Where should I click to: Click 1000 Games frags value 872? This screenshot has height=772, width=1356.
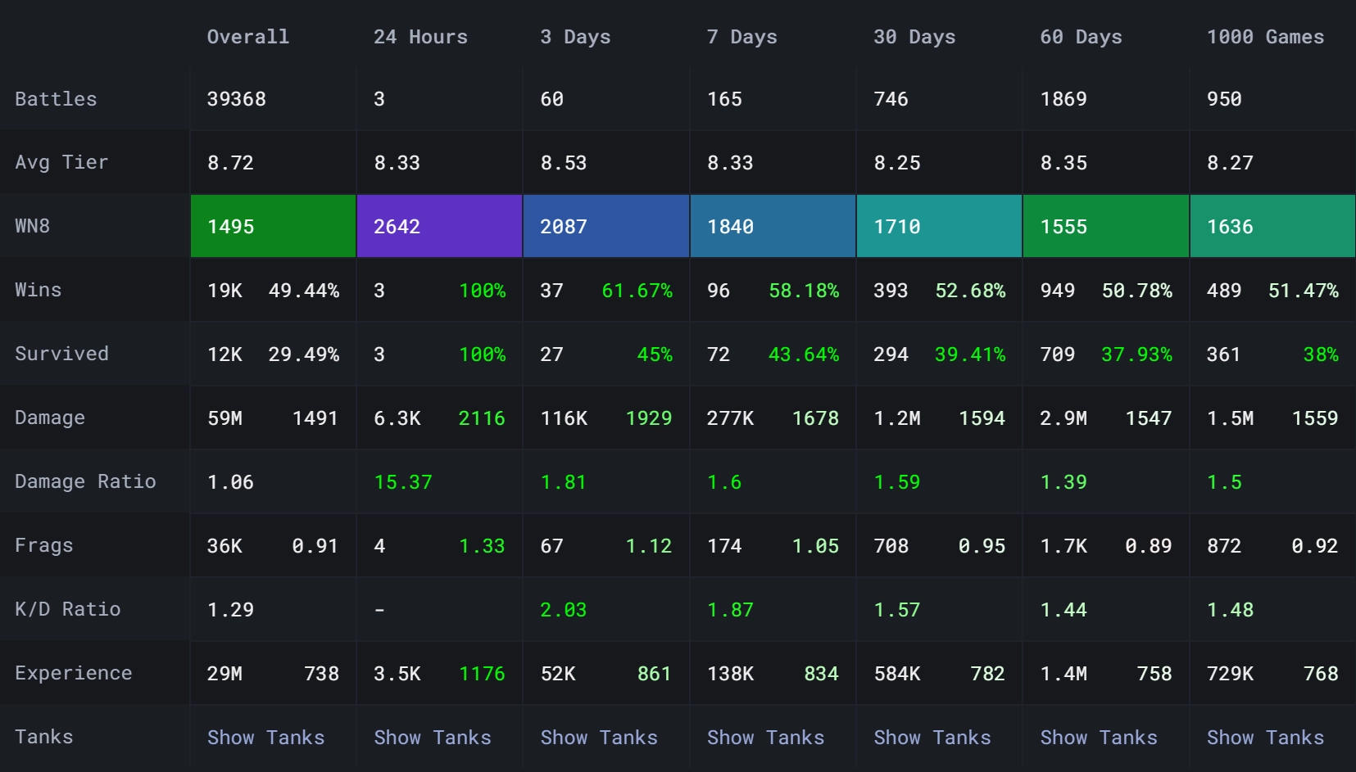tap(1224, 546)
